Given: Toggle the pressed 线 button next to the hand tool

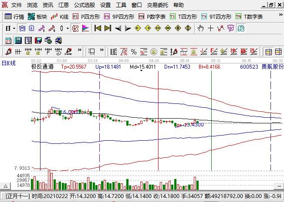Looking at the screenshot, I should [241, 28].
